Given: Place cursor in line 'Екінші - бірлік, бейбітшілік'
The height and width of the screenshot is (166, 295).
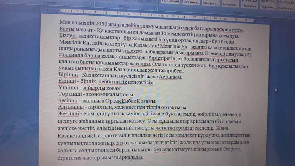Looking at the screenshot, I should pyautogui.click(x=106, y=81).
